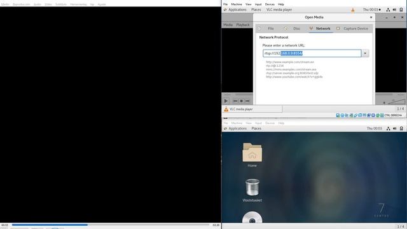This screenshot has width=407, height=229.
Task: Click the CTRL DERECHA host key indicator
Action: pos(393,115)
